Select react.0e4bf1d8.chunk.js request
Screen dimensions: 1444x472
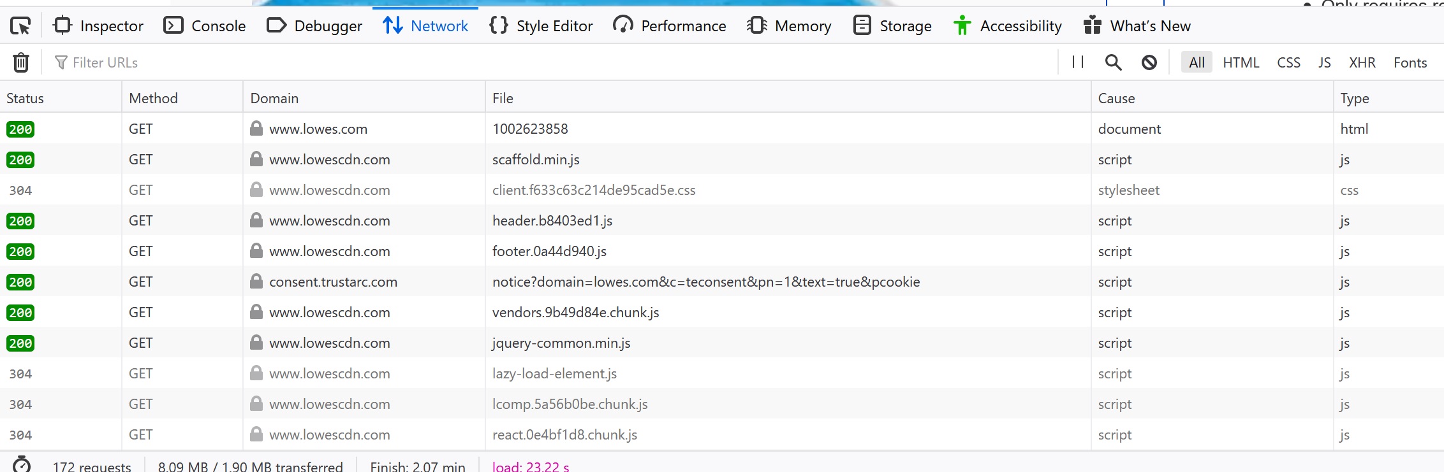722,434
